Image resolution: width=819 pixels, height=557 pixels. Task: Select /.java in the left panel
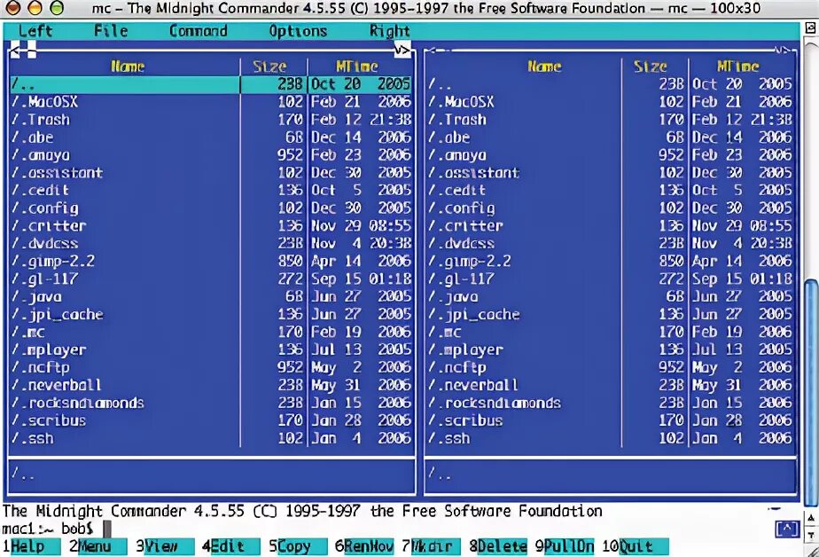click(211, 296)
